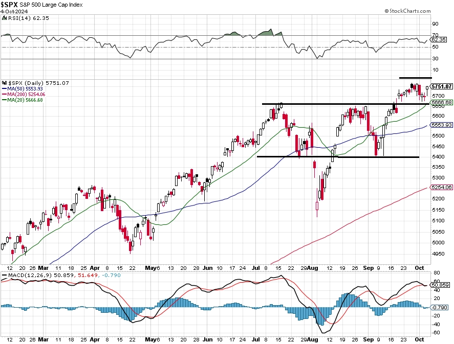Click the 5400 price axis label
The width and height of the screenshot is (454, 344).
tap(438, 157)
